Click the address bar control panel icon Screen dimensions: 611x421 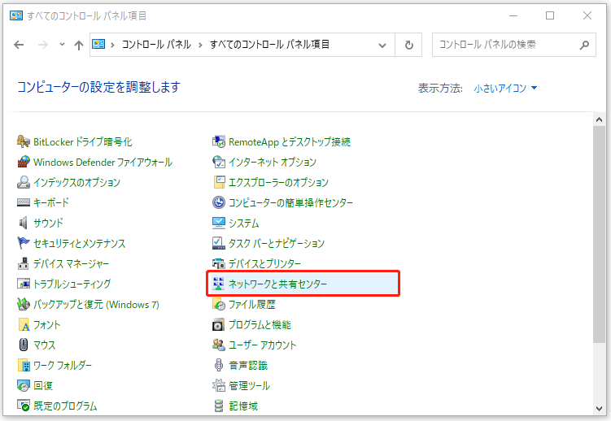(x=98, y=45)
